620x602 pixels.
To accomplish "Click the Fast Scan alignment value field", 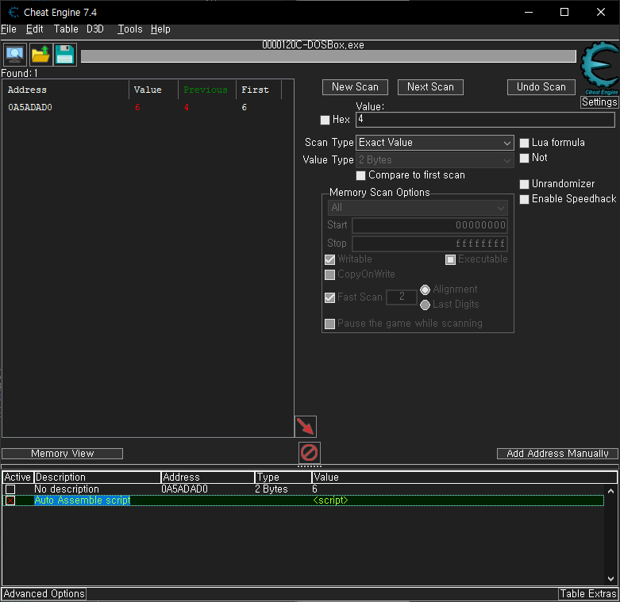I will point(402,297).
